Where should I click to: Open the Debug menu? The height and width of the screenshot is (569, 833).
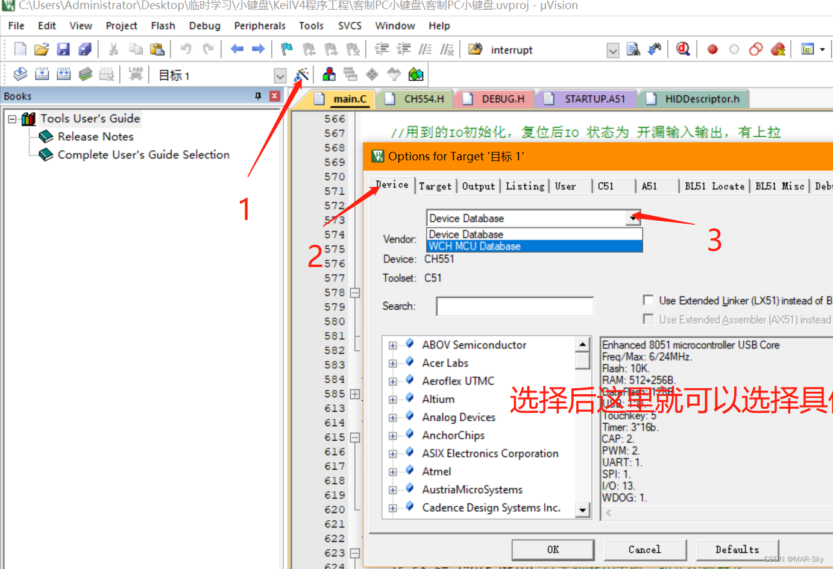[204, 26]
